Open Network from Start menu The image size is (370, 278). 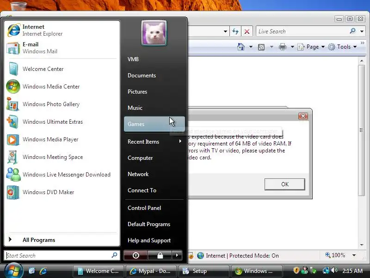(x=154, y=174)
